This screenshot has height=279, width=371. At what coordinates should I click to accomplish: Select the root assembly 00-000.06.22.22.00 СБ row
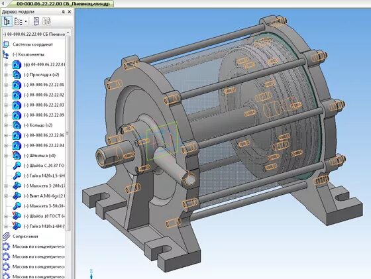click(x=34, y=34)
